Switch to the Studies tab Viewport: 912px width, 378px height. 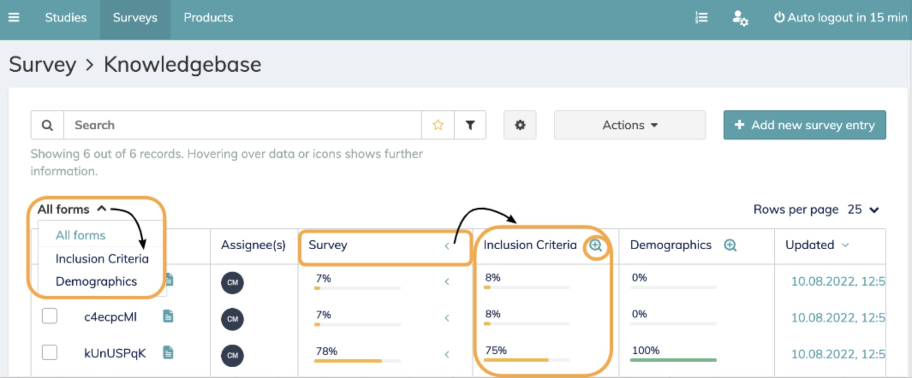point(66,18)
